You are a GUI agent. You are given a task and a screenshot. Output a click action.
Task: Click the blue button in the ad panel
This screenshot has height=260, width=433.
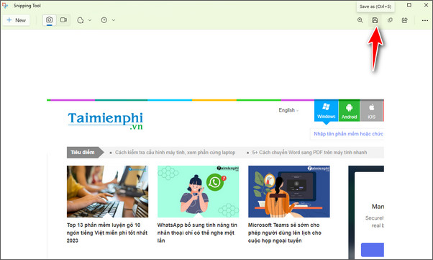coord(373,250)
